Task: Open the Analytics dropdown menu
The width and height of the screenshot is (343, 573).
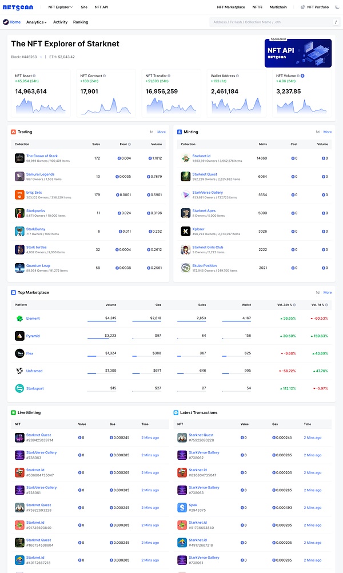Action: (x=37, y=22)
